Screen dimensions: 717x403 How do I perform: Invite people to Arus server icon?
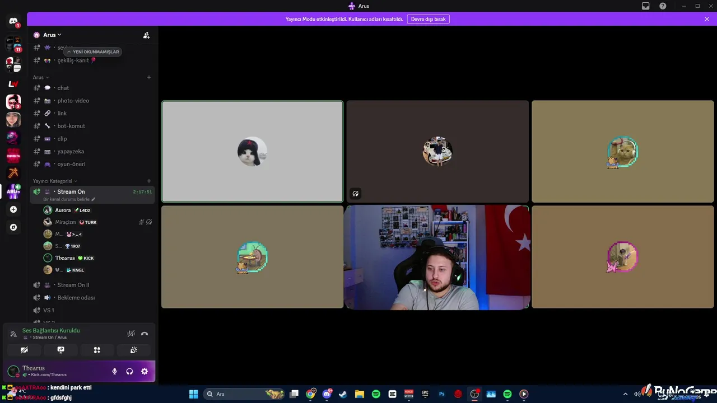point(146,35)
